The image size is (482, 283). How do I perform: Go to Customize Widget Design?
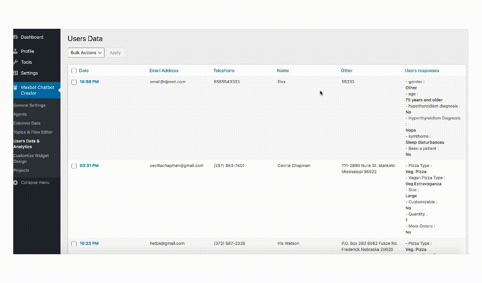[x=31, y=158]
